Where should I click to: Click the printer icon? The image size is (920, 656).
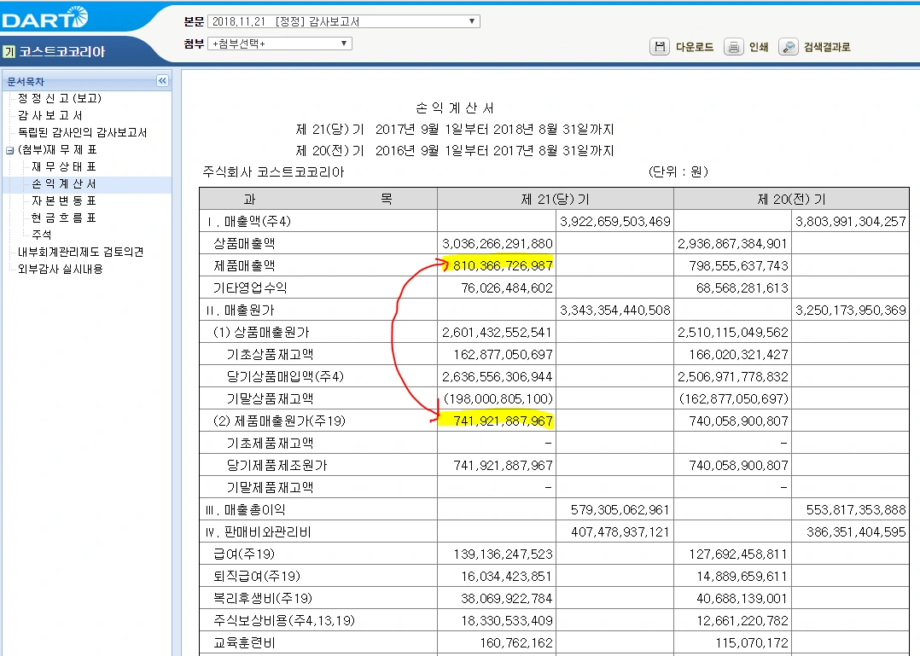pyautogui.click(x=733, y=47)
